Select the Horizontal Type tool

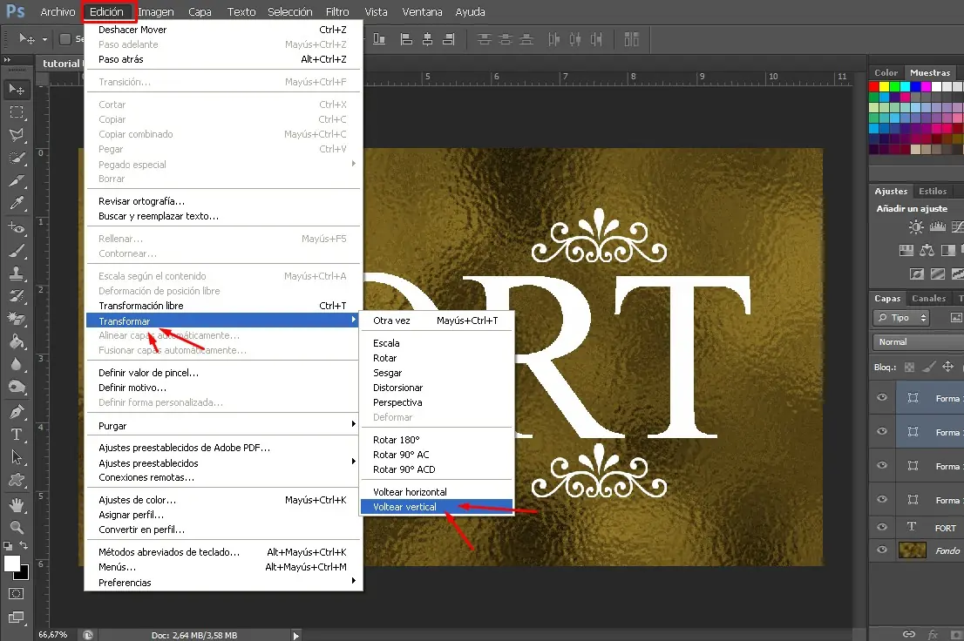(17, 435)
